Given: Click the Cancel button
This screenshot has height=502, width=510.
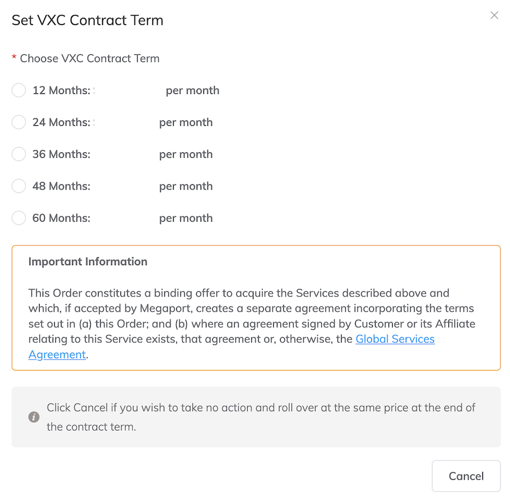Looking at the screenshot, I should (466, 476).
